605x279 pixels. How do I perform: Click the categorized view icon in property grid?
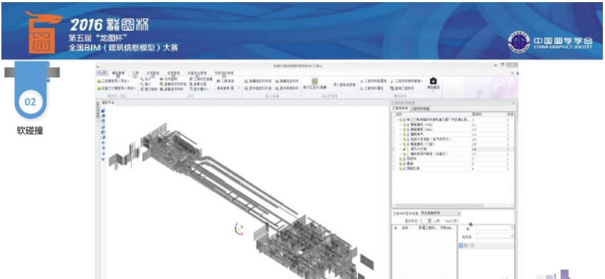461,246
